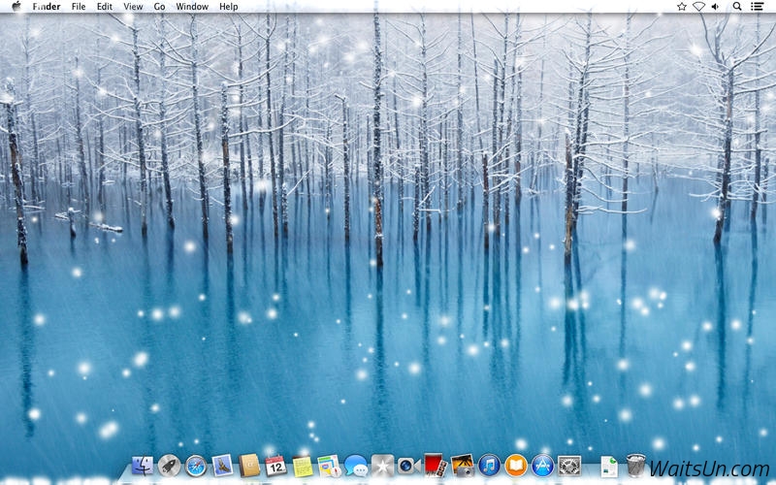Viewport: 776px width, 485px height.
Task: Open Finder from the Dock
Action: pos(143,466)
